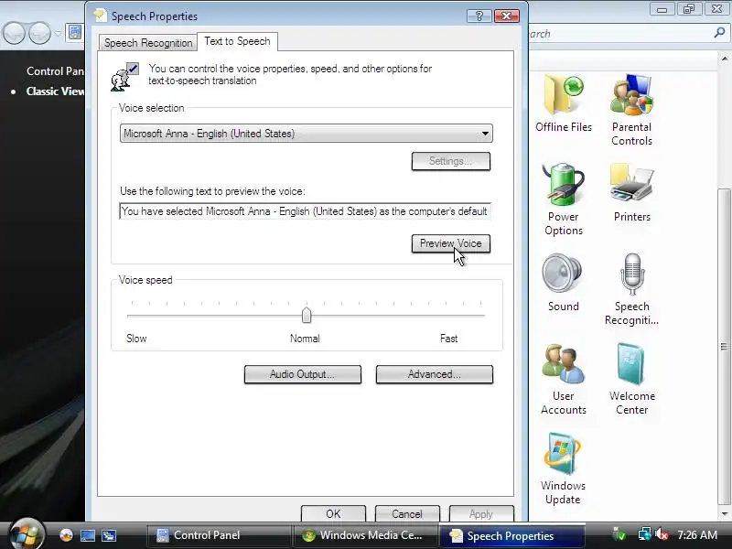Open the Printers icon in Control Panel

pyautogui.click(x=632, y=192)
